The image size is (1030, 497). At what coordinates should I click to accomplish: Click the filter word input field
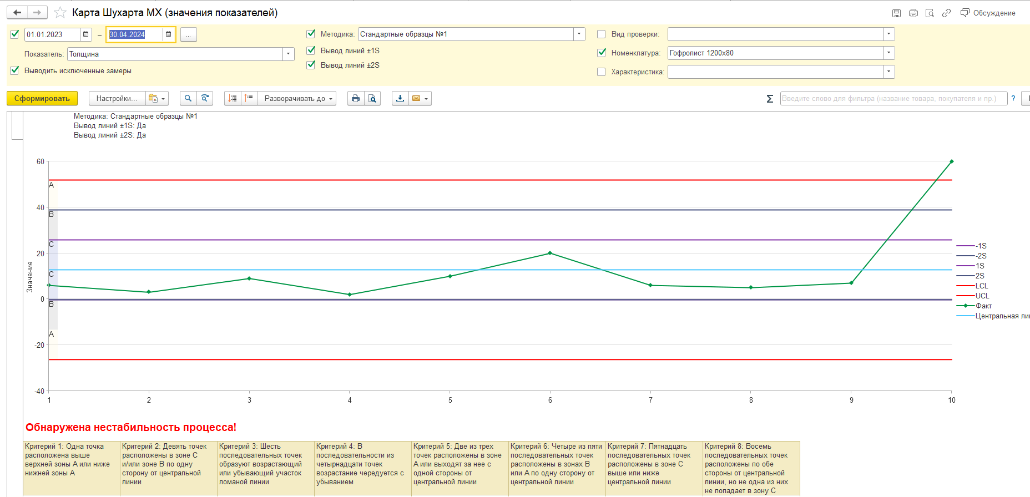(x=893, y=98)
